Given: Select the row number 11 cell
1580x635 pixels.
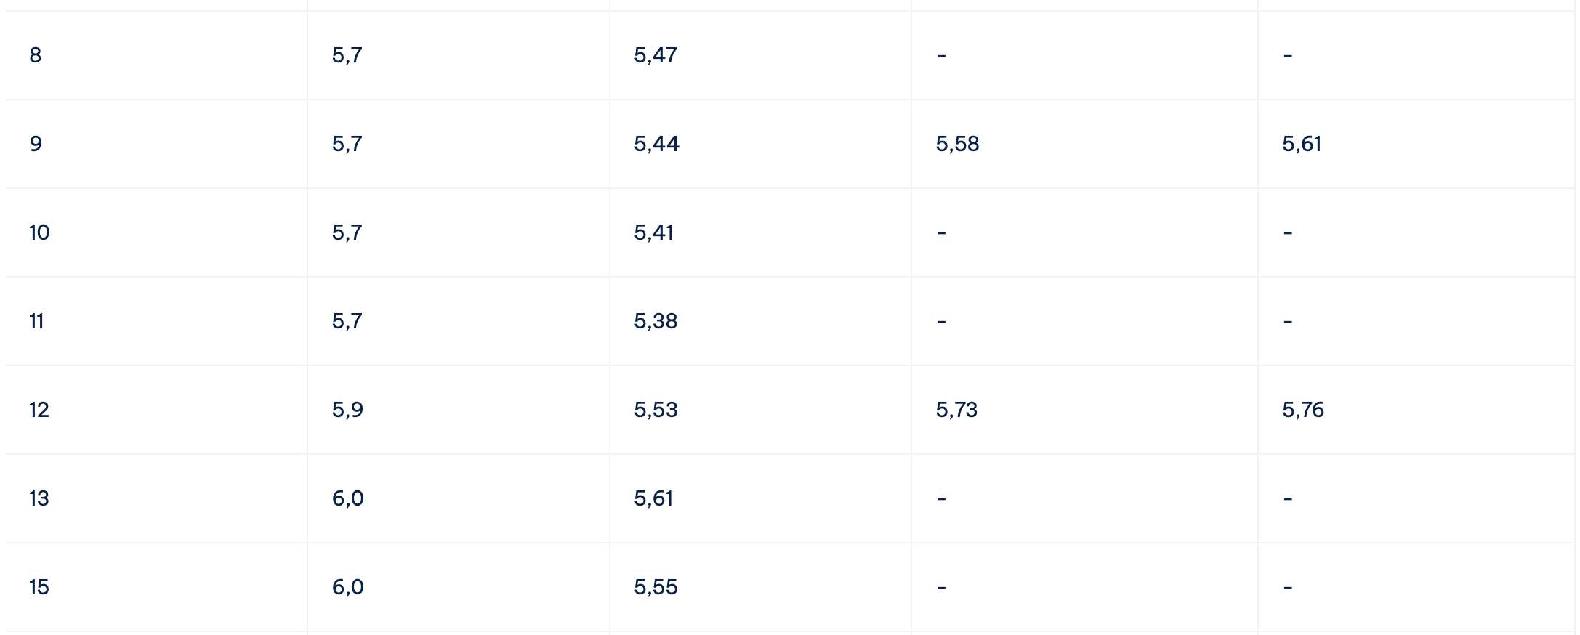Looking at the screenshot, I should click(156, 321).
